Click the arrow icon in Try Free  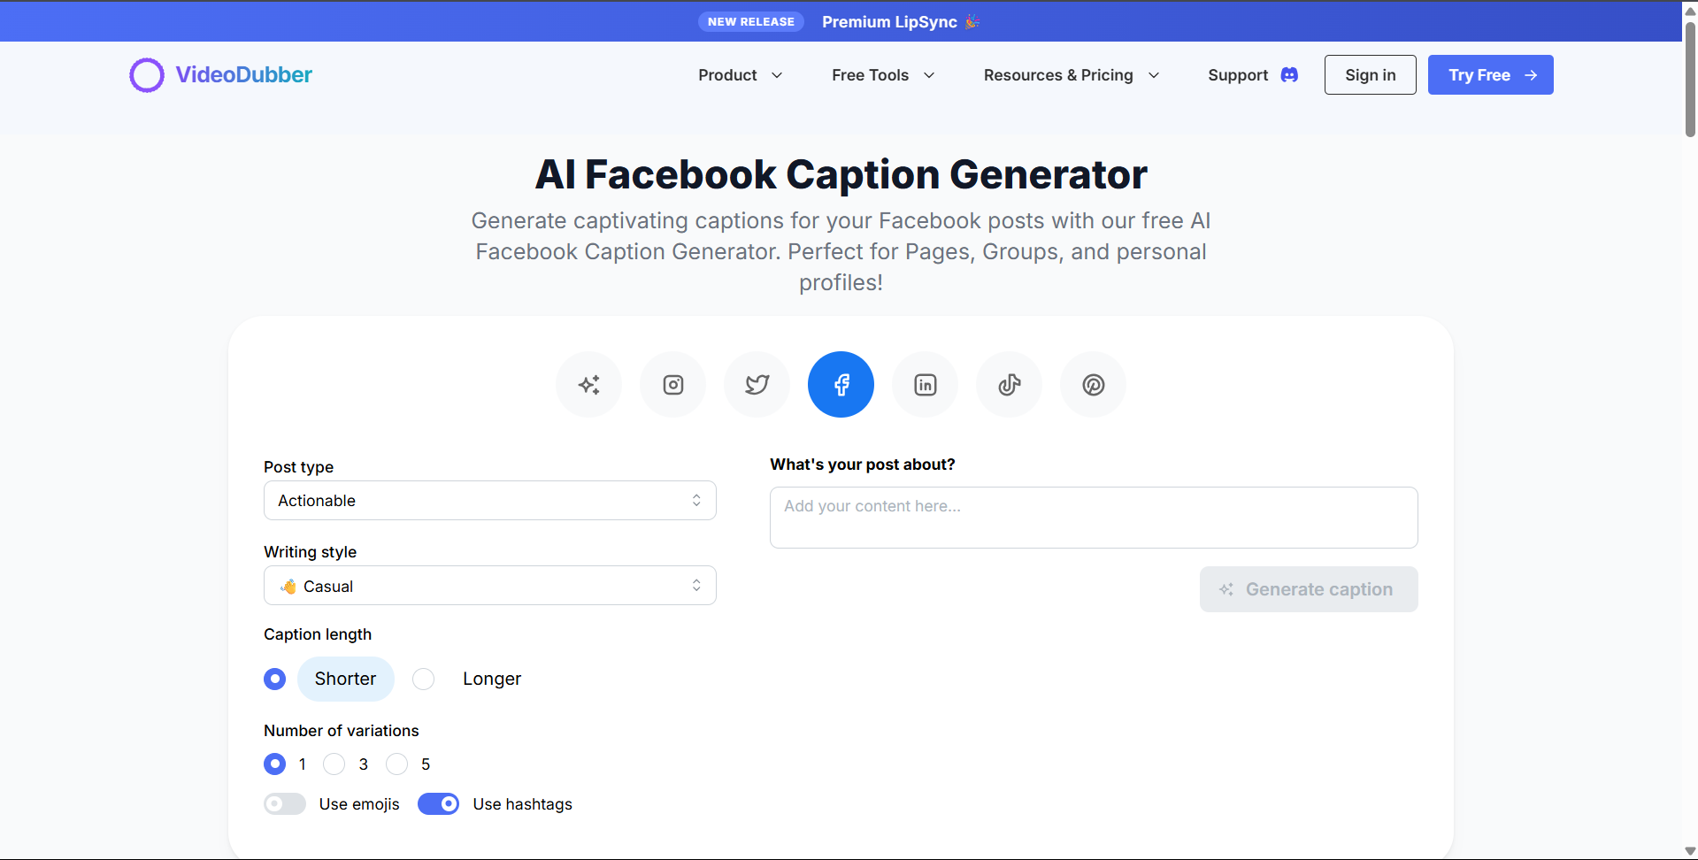1531,75
